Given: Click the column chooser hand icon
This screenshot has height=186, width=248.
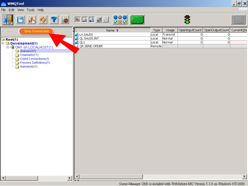Looking at the screenshot, I should pos(32,20).
